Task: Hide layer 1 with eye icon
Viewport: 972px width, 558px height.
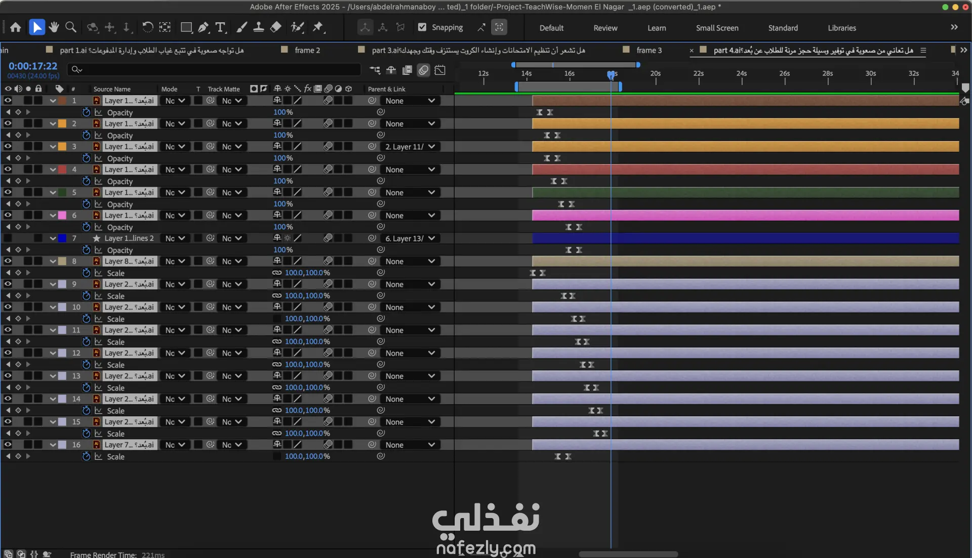Action: pyautogui.click(x=8, y=101)
